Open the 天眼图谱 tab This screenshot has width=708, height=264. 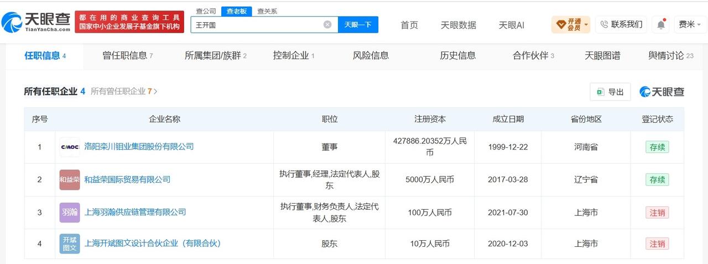tap(602, 56)
